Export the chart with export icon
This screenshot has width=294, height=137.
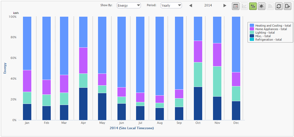288,6
